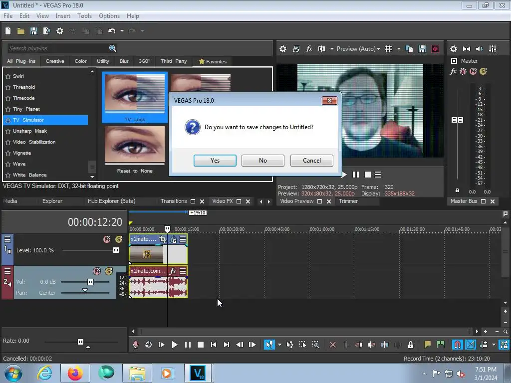Open the Third Party plug-ins tab
The height and width of the screenshot is (383, 511).
click(174, 61)
